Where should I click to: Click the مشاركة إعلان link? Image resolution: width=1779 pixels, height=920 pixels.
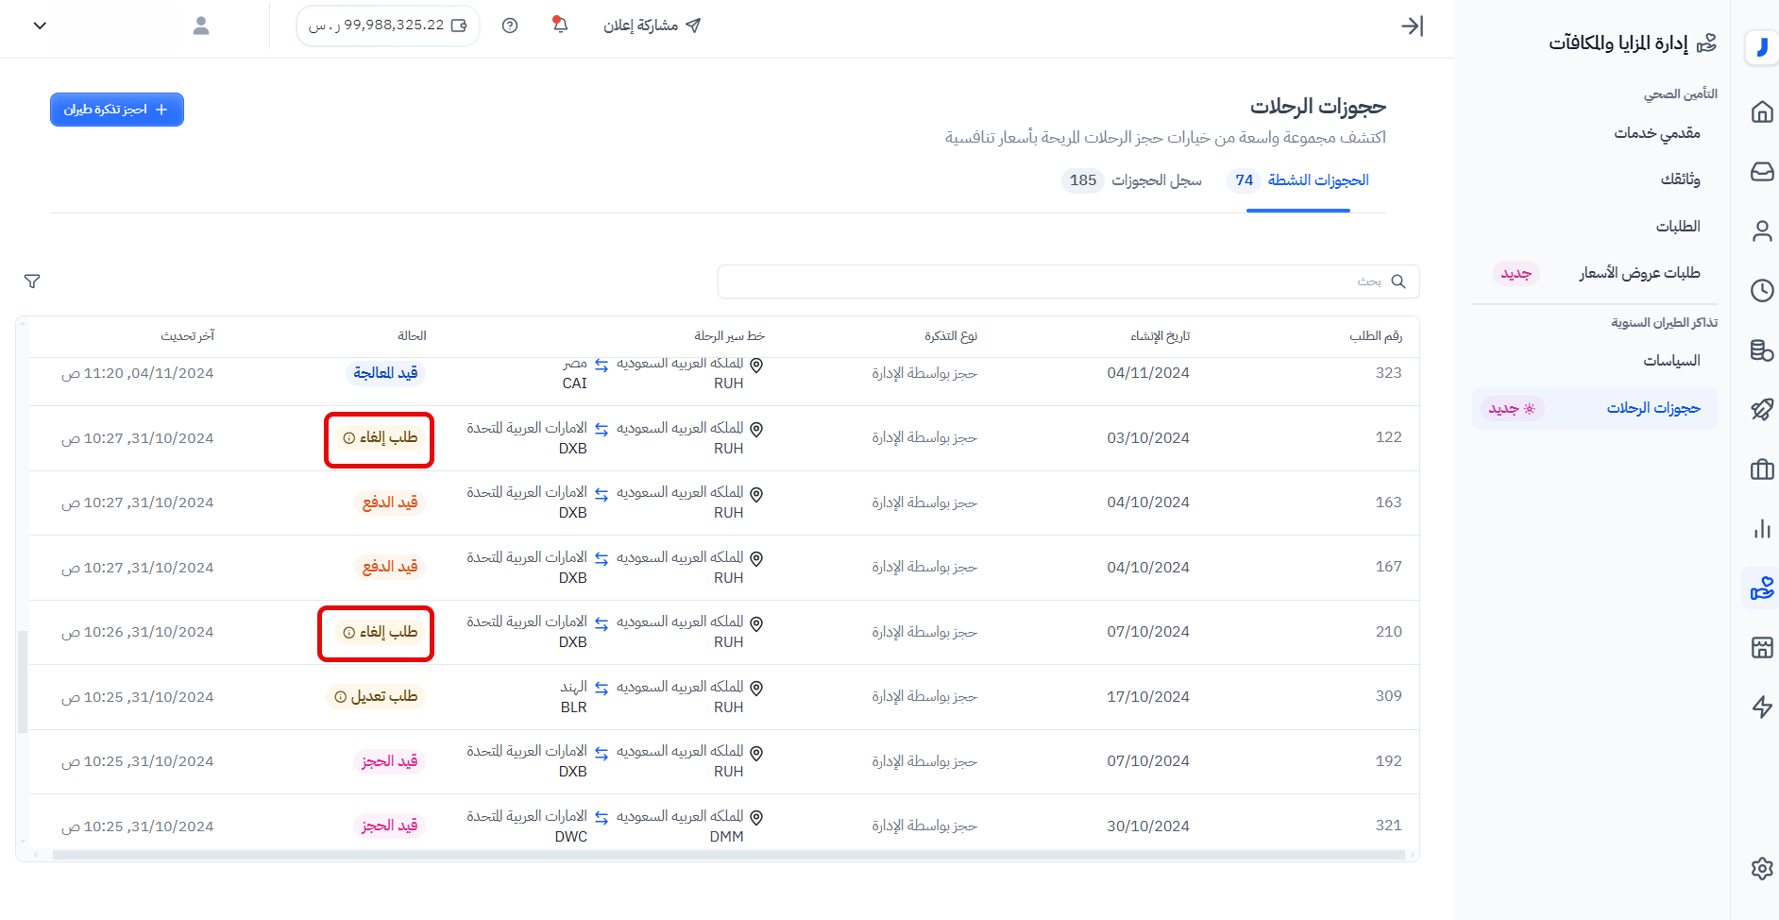(x=652, y=26)
